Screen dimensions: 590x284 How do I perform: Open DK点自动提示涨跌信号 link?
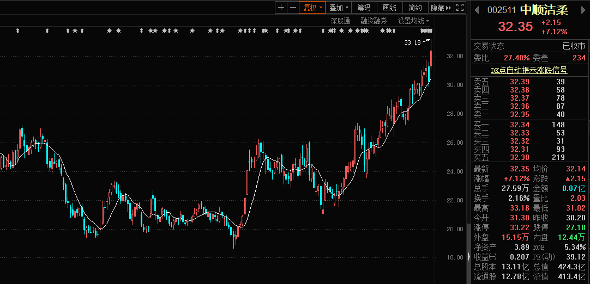click(x=529, y=70)
